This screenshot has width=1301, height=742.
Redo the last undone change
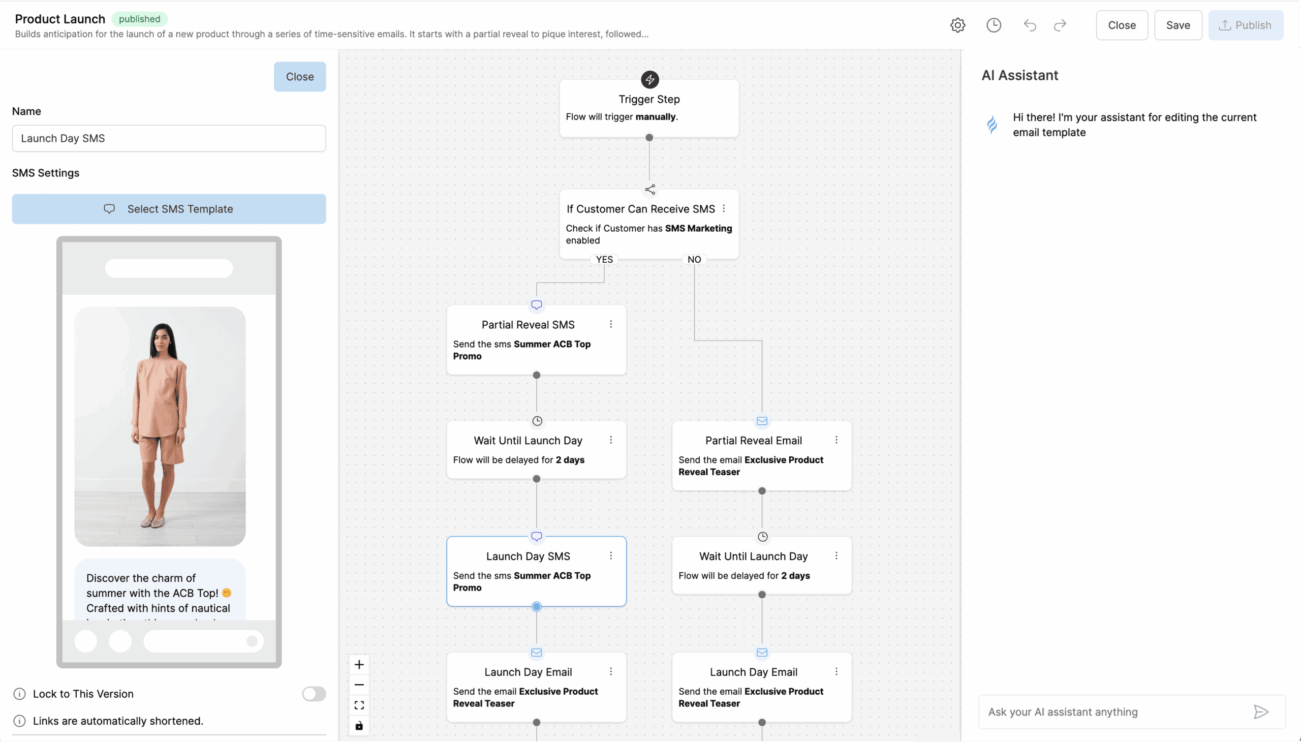[1060, 25]
